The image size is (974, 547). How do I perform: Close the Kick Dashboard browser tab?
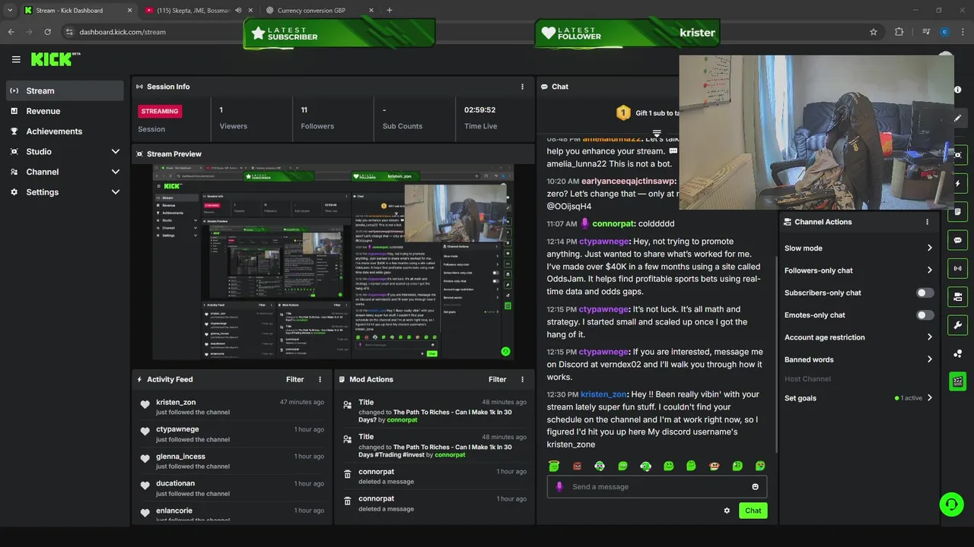click(x=129, y=11)
